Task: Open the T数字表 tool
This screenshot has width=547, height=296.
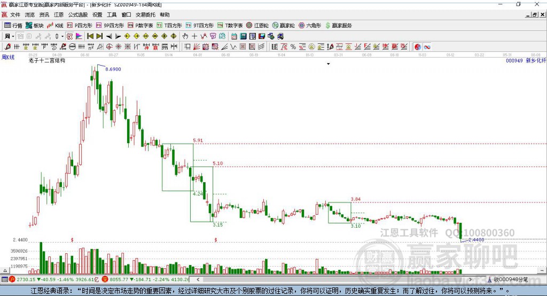Action: click(x=230, y=26)
